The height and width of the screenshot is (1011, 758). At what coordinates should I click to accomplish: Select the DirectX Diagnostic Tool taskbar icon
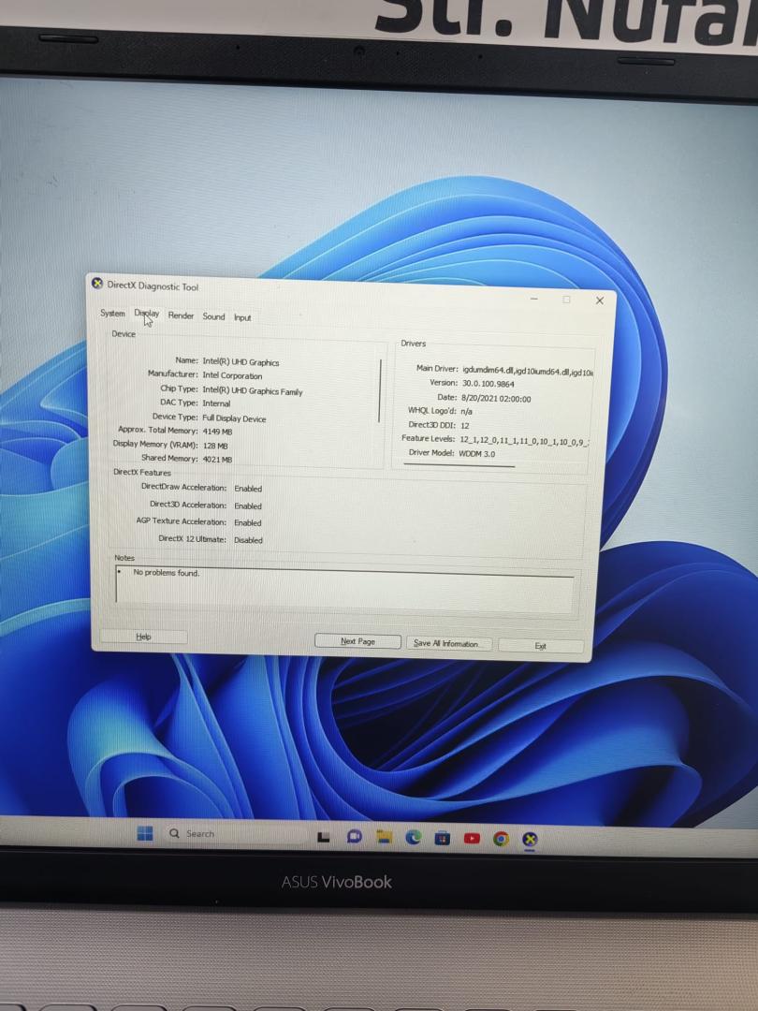click(x=530, y=838)
